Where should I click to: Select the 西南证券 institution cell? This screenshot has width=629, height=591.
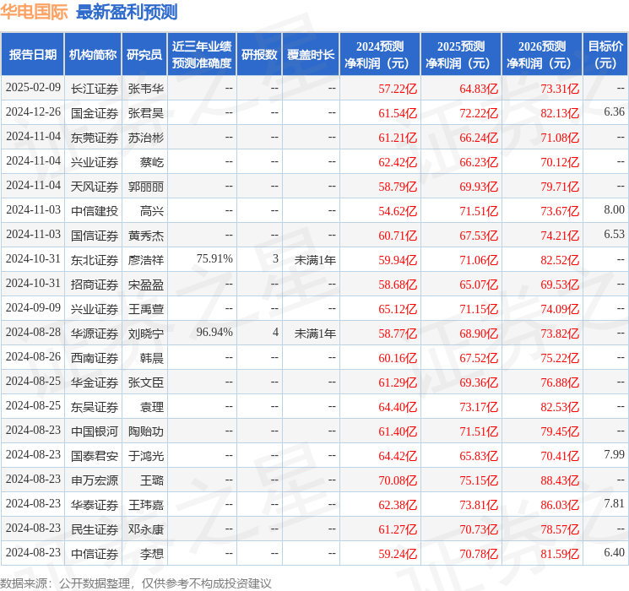coord(95,358)
